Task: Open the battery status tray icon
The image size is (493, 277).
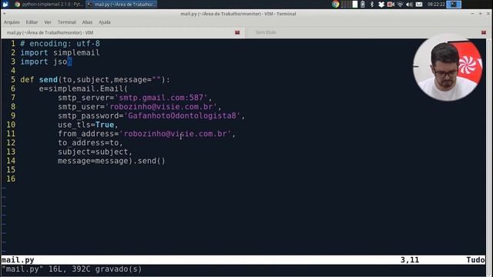Action: point(363,4)
